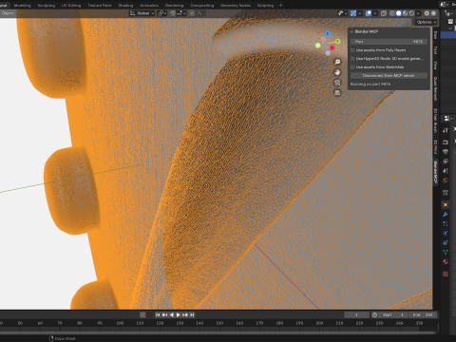The image size is (456, 342).
Task: Switch to wireframe viewport shading
Action: (392, 13)
